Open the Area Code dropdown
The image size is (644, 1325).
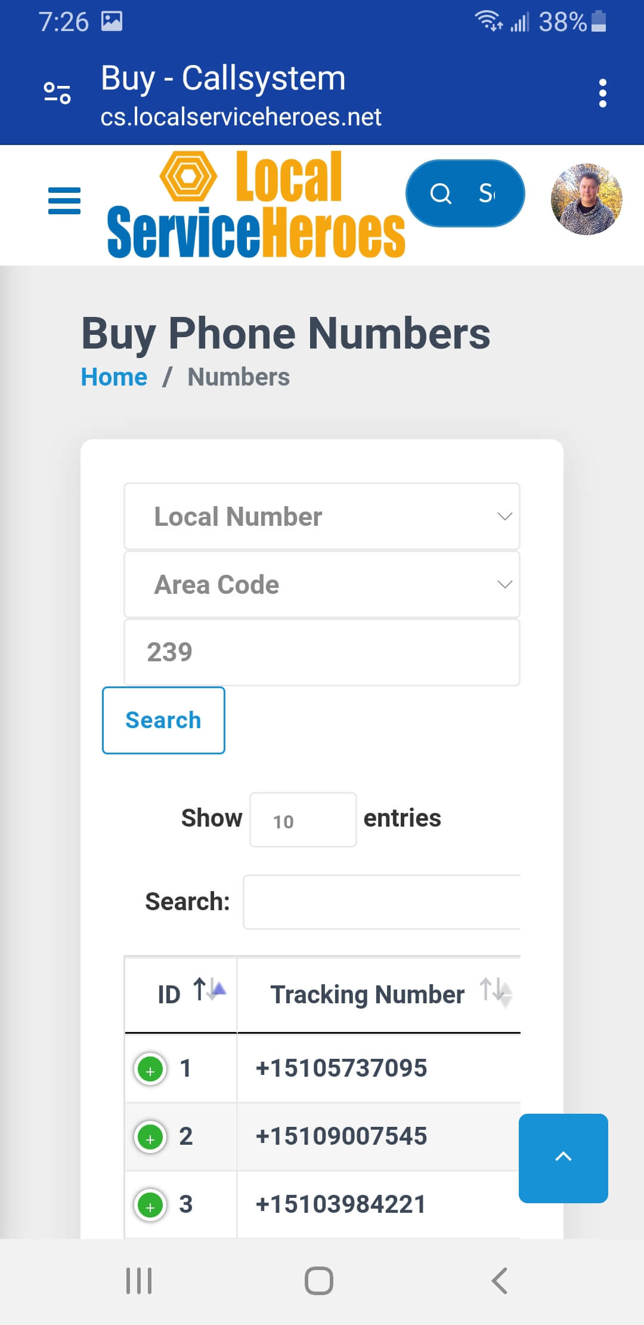coord(322,584)
